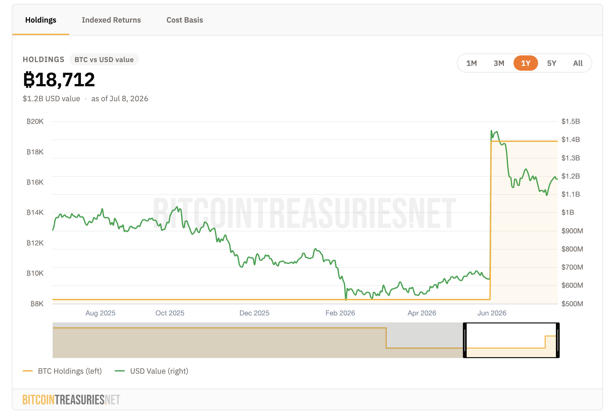Select the 1M time range

pos(471,63)
